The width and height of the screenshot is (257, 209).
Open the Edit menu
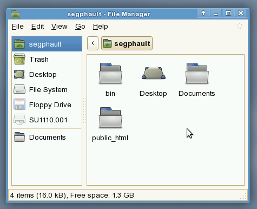37,27
